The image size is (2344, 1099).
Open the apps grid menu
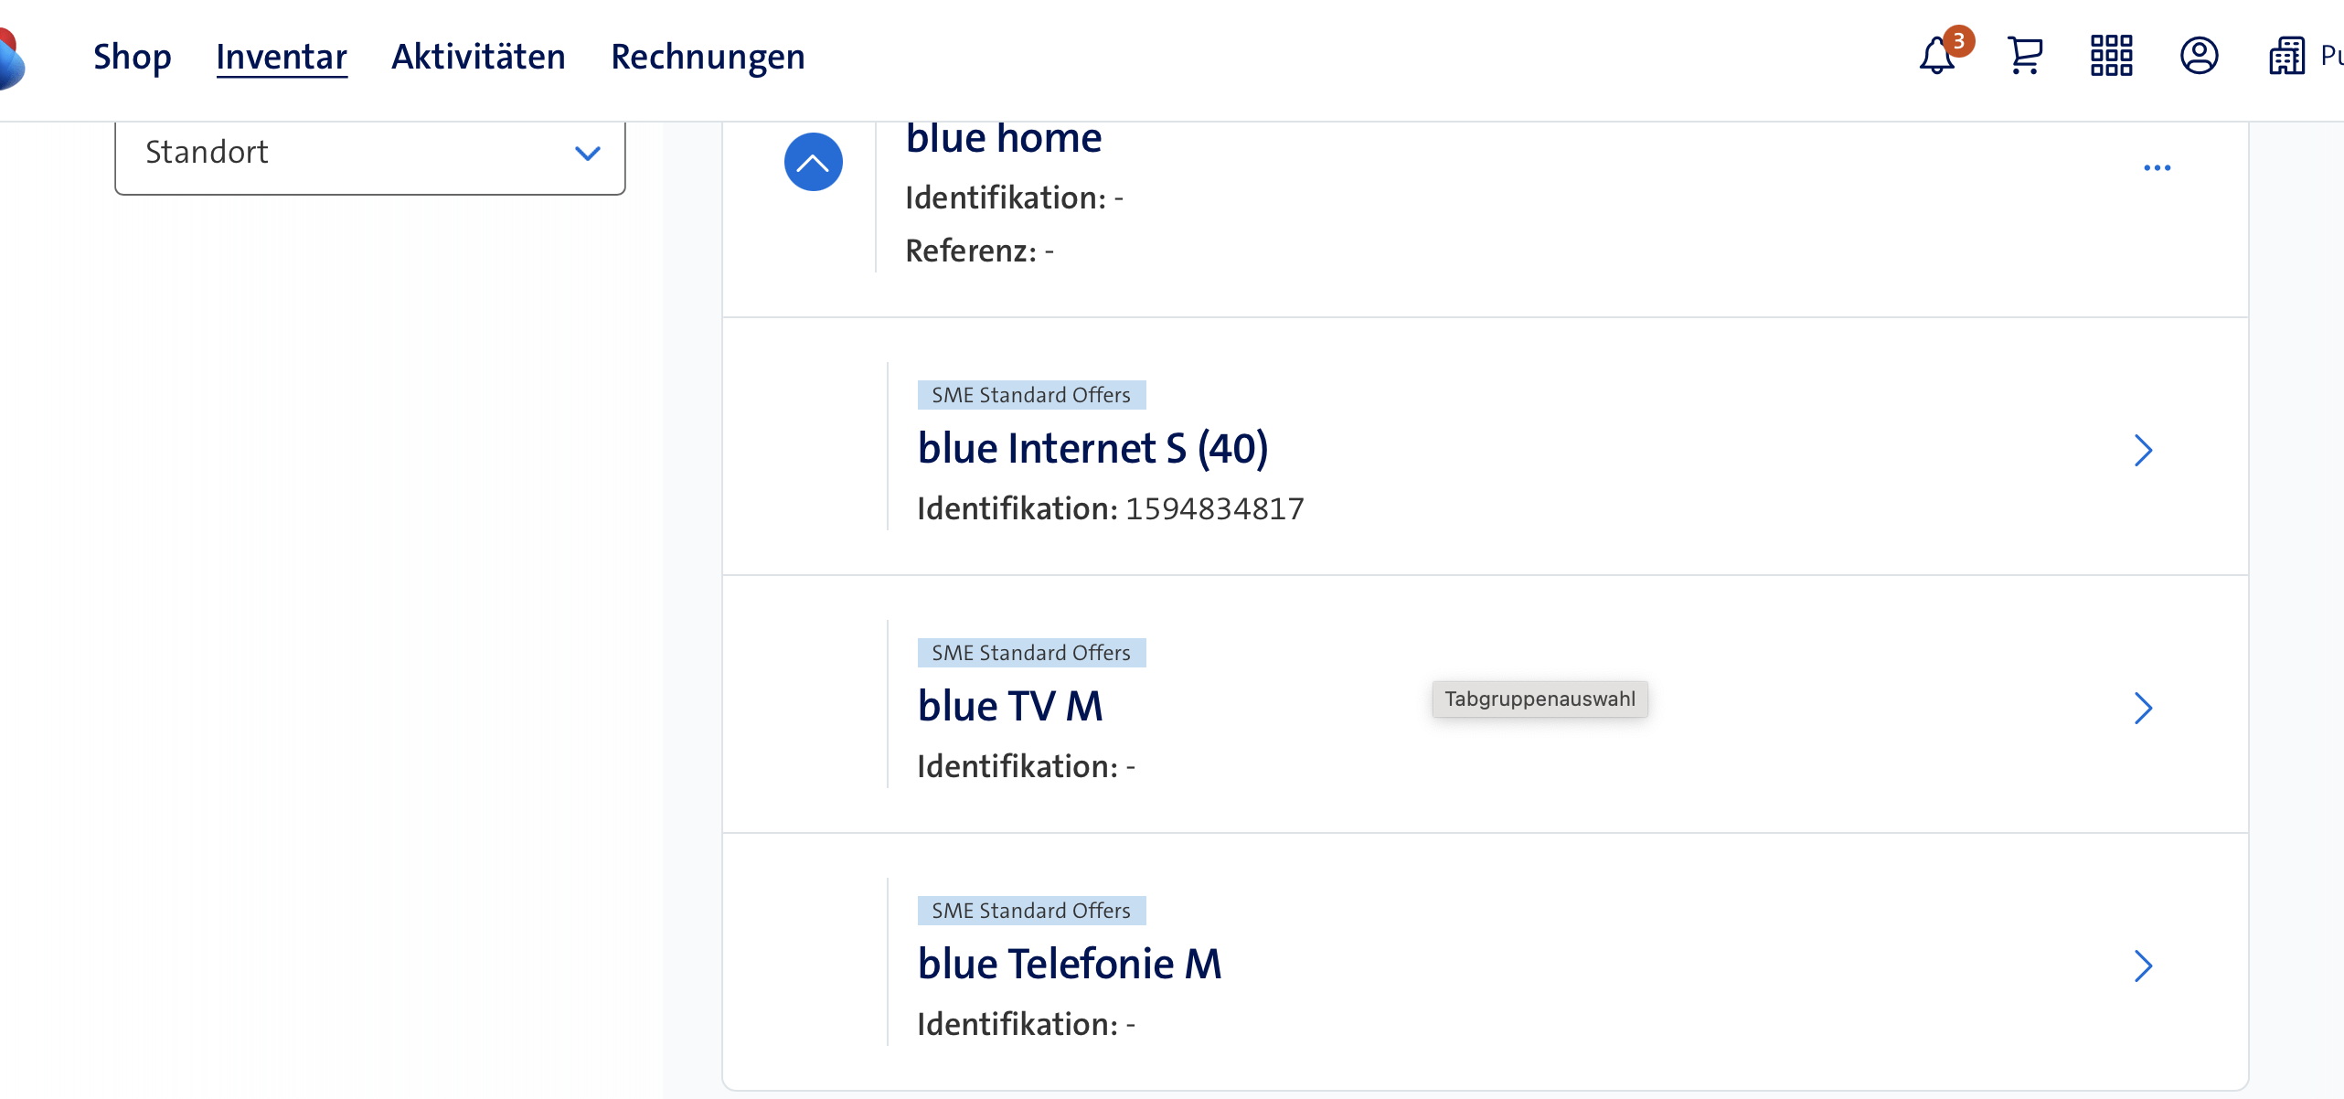[x=2112, y=57]
